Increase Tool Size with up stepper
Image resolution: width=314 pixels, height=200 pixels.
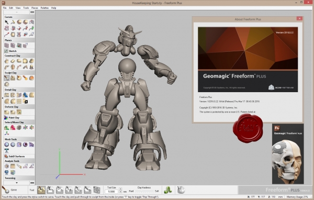click(120, 189)
